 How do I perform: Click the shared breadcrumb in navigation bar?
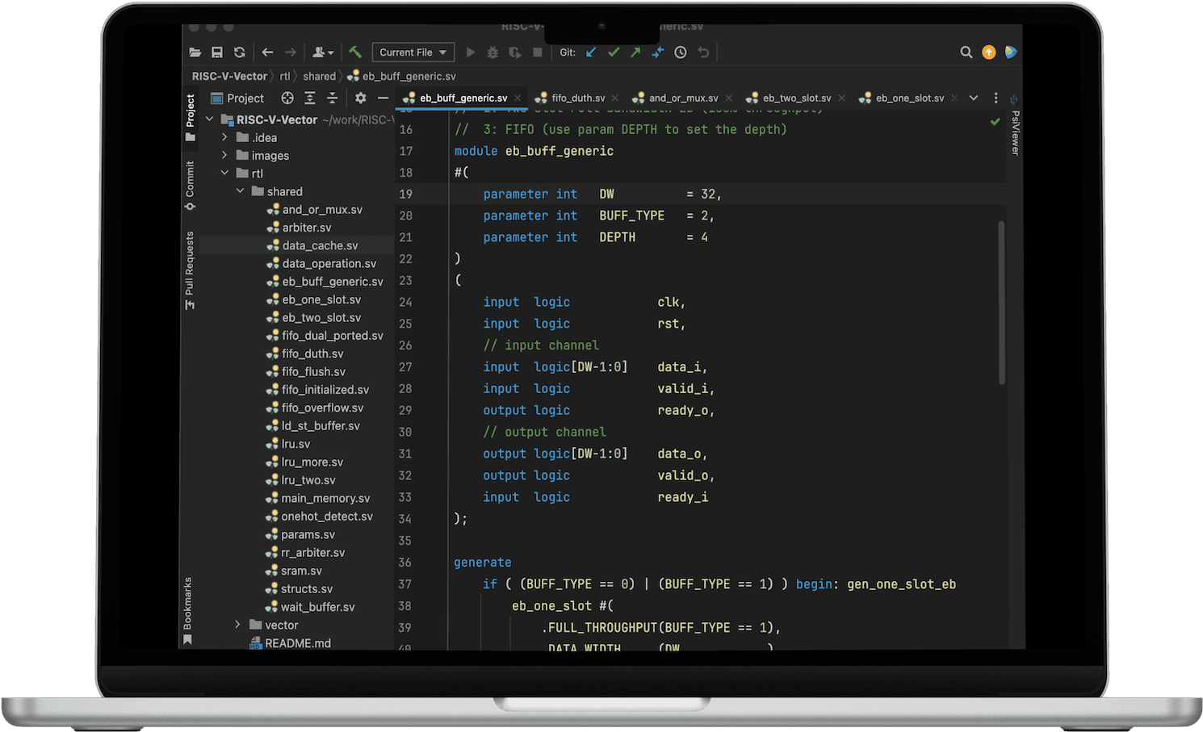pos(319,75)
